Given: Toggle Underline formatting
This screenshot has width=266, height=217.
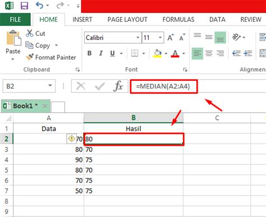Looking at the screenshot, I should click(x=112, y=53).
